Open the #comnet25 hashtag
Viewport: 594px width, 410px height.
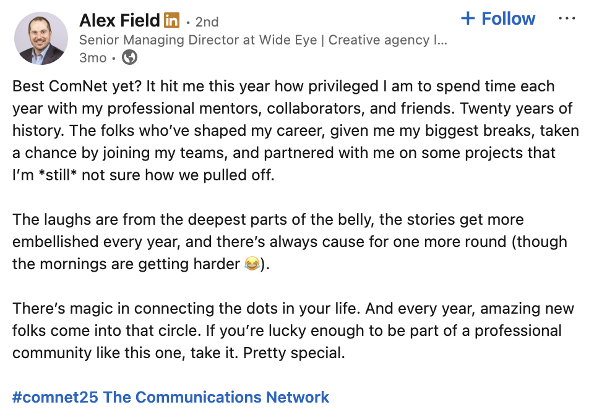[56, 396]
